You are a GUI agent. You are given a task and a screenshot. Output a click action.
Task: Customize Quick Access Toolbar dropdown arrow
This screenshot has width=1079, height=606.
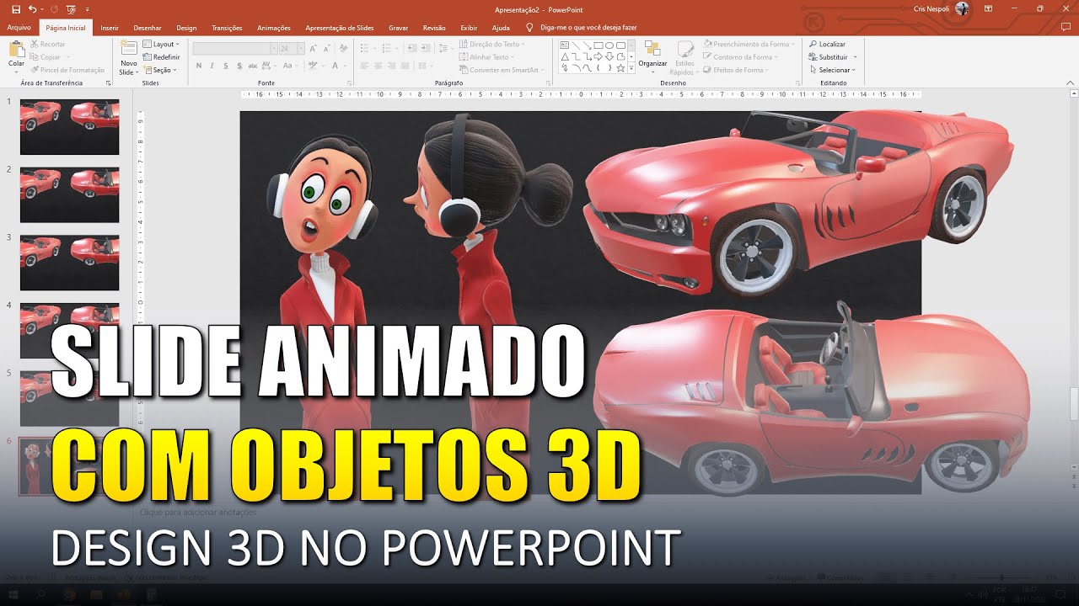[x=88, y=8]
